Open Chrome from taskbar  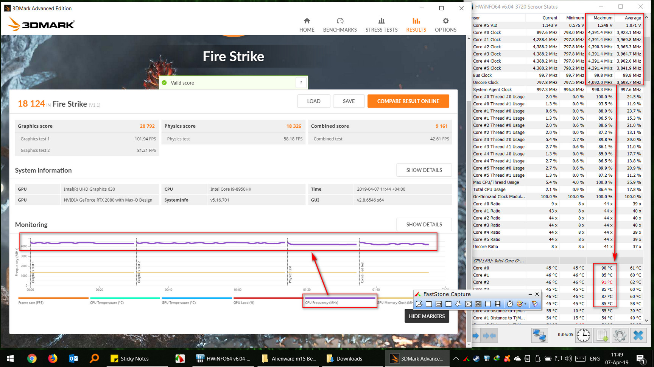coord(32,358)
